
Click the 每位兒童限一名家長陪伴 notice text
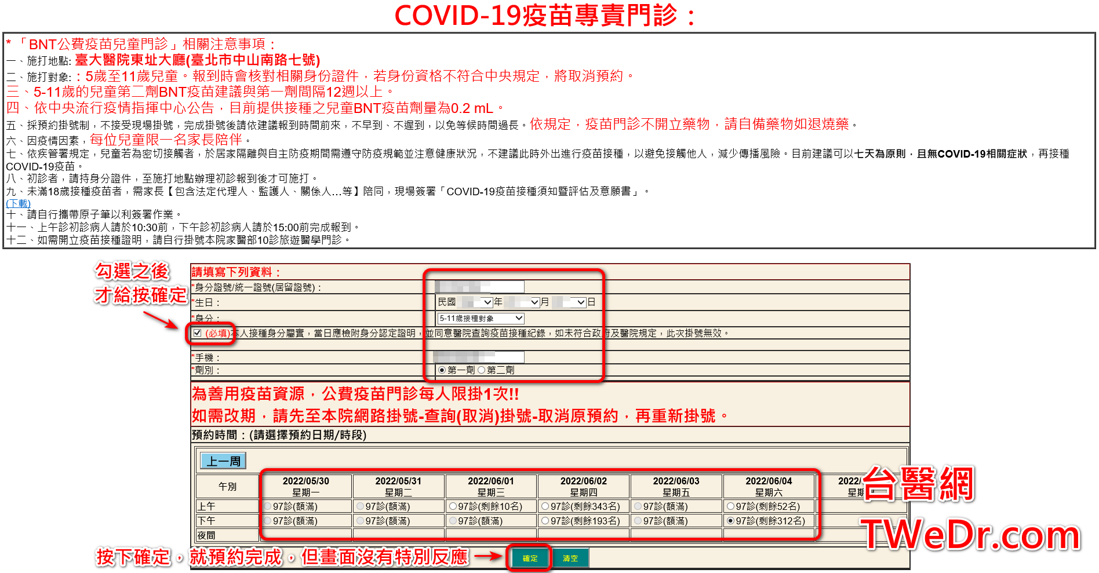click(x=166, y=140)
